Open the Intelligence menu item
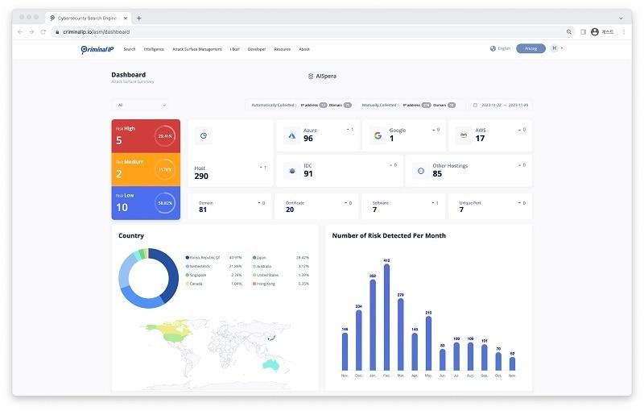Image resolution: width=644 pixels, height=411 pixels. pyautogui.click(x=154, y=49)
